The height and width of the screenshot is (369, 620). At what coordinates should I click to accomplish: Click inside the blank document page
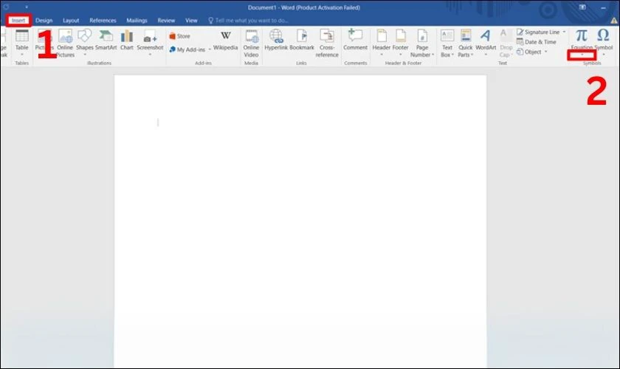click(x=300, y=221)
